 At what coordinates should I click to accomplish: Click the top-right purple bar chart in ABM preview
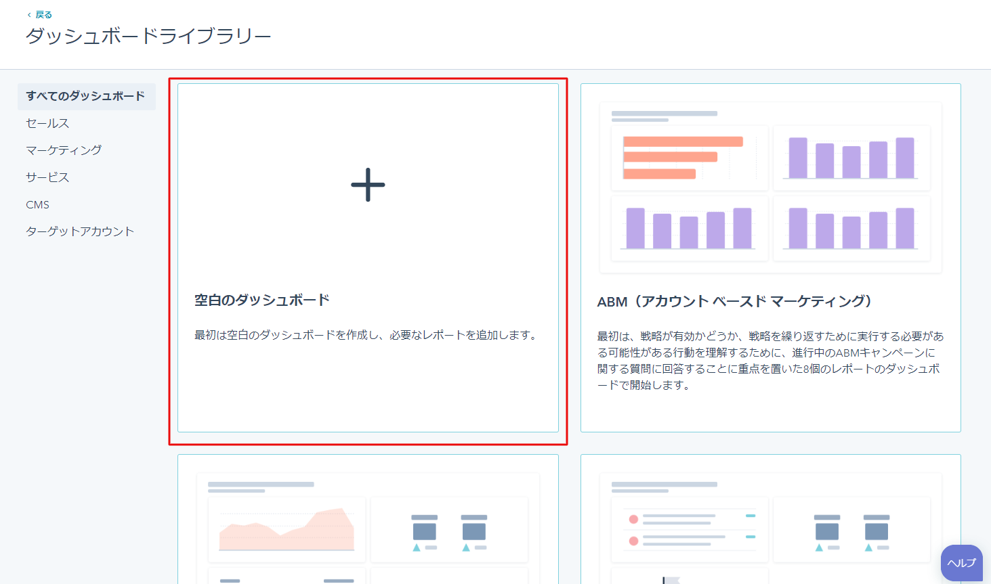tap(851, 158)
